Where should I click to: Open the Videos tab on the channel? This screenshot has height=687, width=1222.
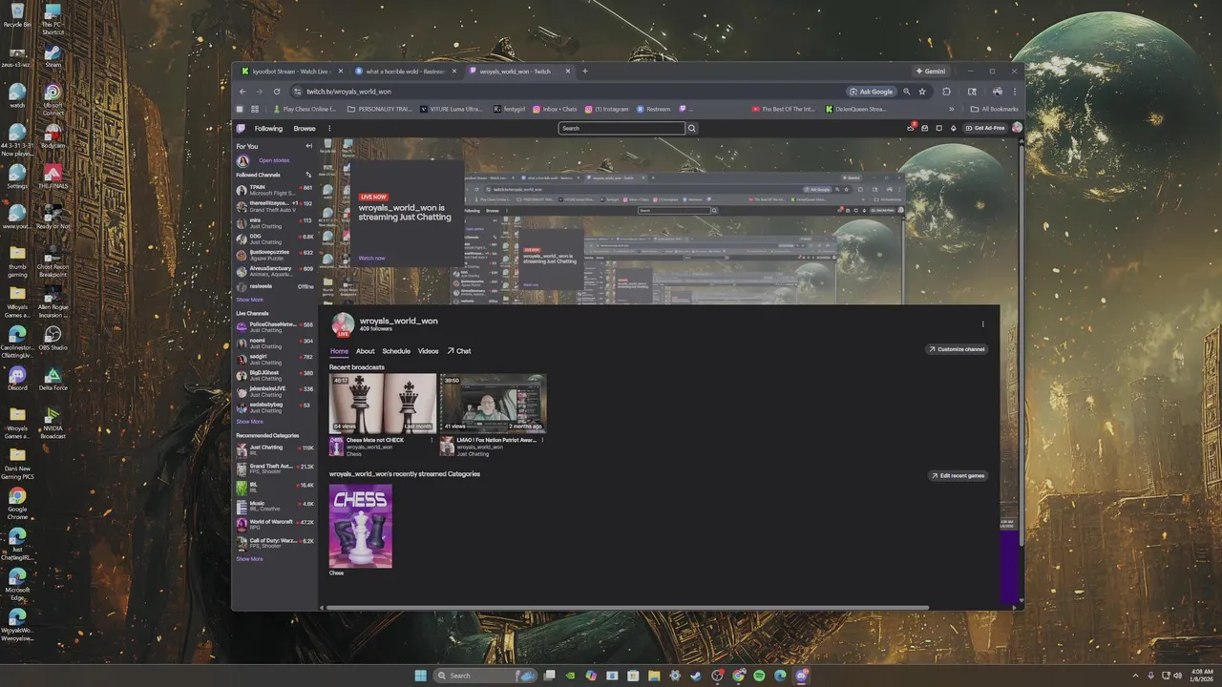428,351
